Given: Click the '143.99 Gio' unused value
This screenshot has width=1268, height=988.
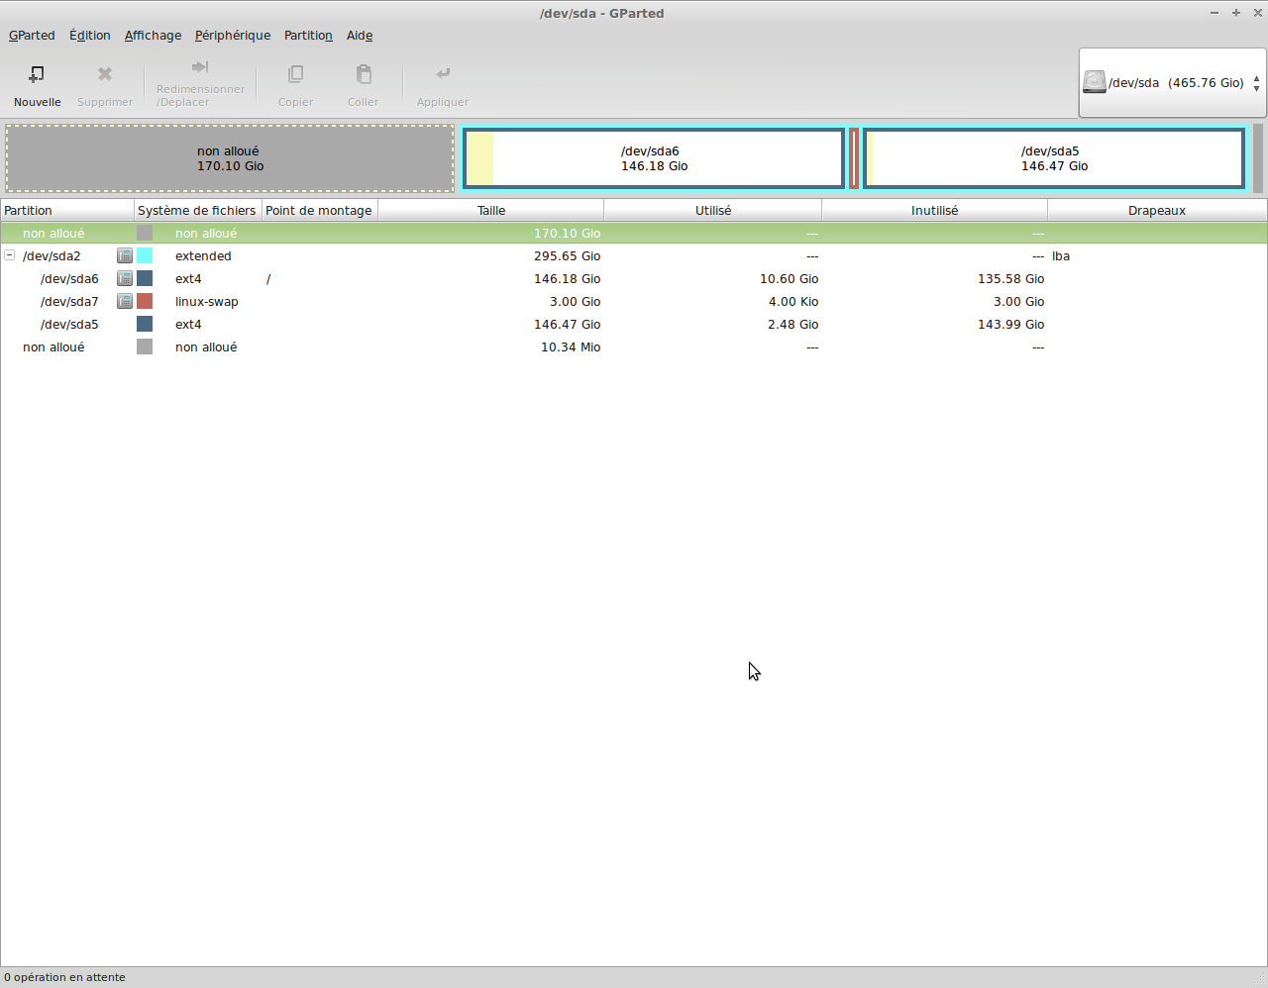Looking at the screenshot, I should click(x=1010, y=324).
